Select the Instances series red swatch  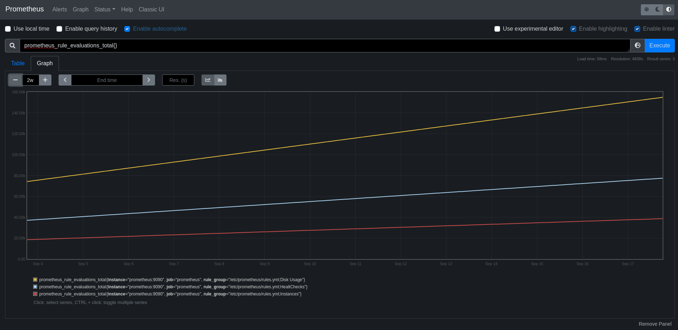coord(35,294)
